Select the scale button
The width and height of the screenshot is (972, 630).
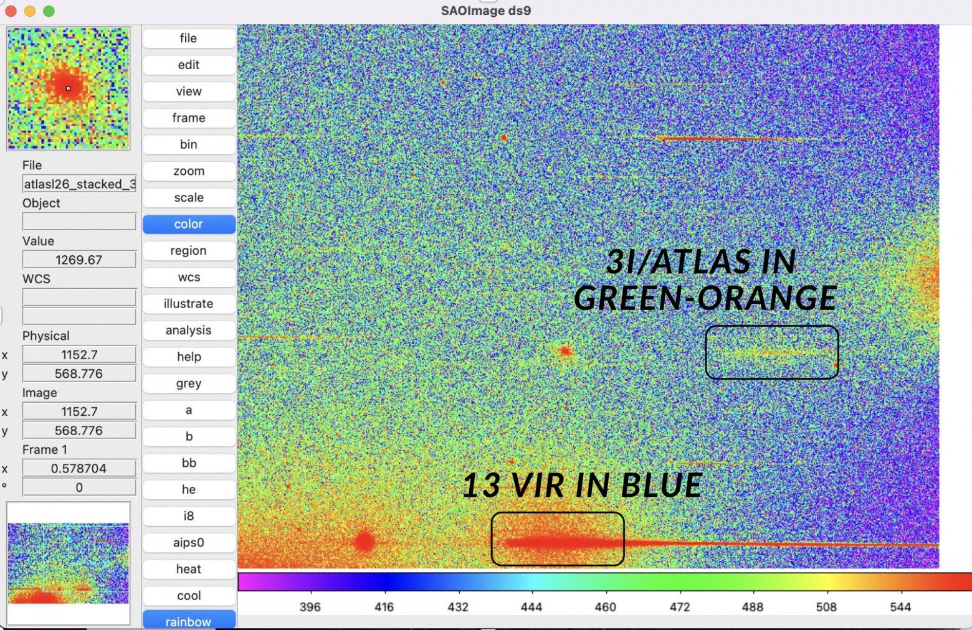pos(189,197)
